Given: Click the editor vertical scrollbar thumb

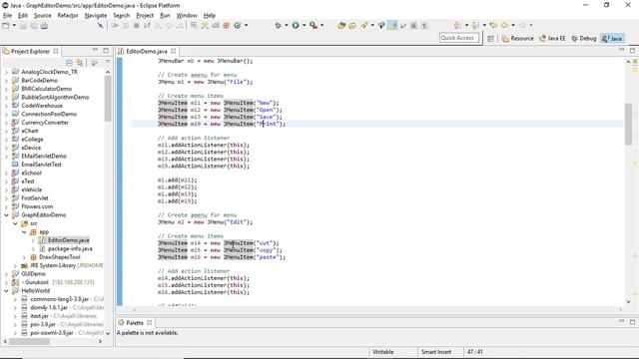Looking at the screenshot, I should tap(628, 124).
